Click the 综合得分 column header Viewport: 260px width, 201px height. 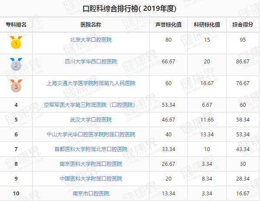tap(243, 25)
